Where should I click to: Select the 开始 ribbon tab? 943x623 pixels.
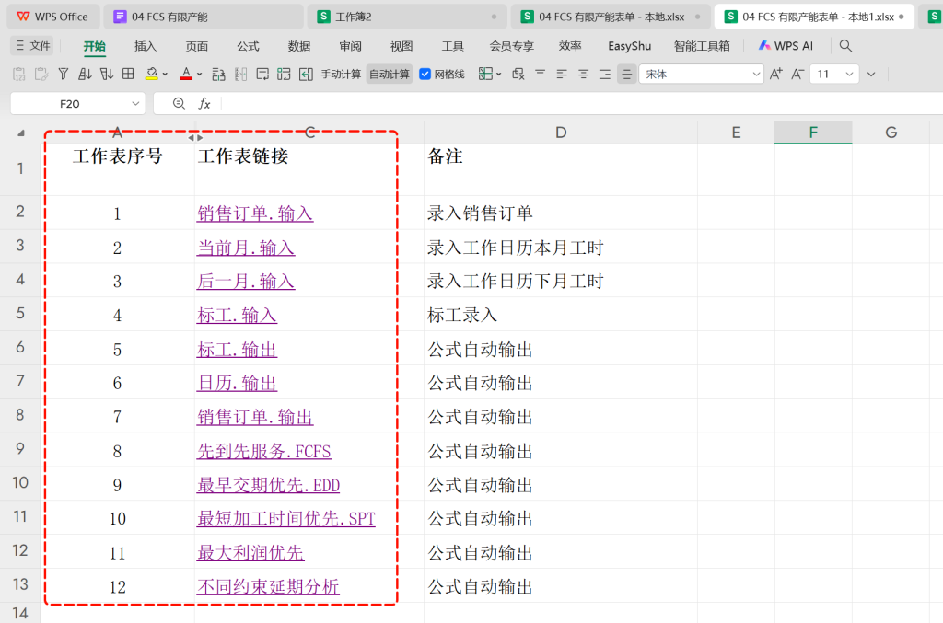tap(95, 46)
